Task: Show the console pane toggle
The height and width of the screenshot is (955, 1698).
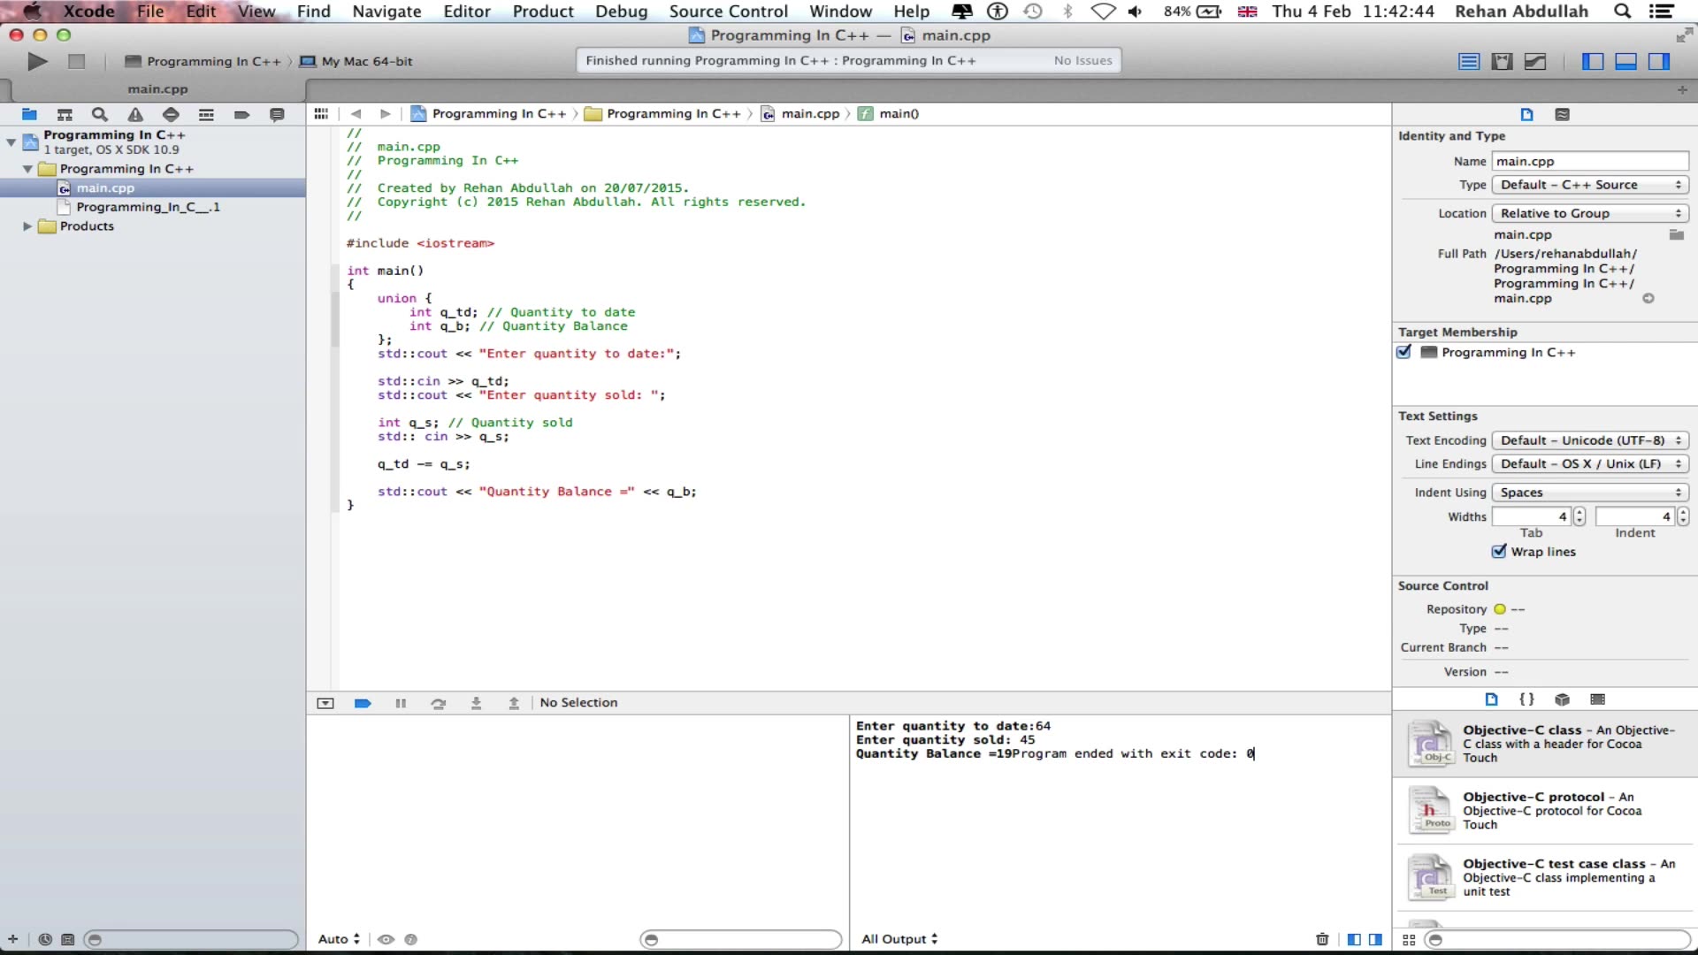Action: coord(1375,939)
